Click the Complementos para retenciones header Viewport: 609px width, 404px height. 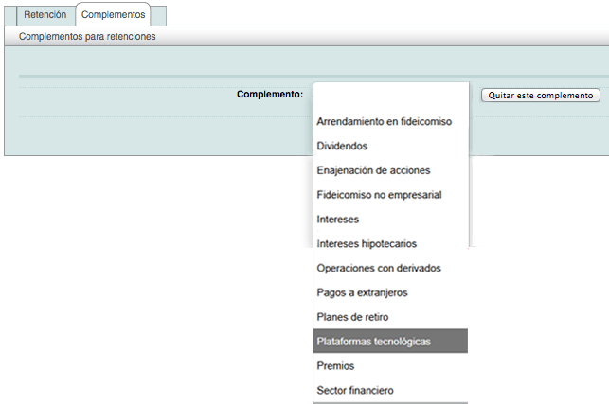(87, 37)
